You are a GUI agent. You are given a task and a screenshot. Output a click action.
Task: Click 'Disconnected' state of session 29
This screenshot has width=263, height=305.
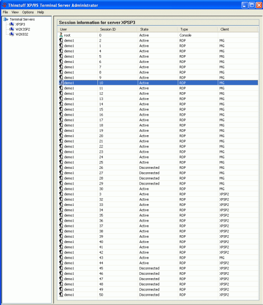tap(149, 183)
